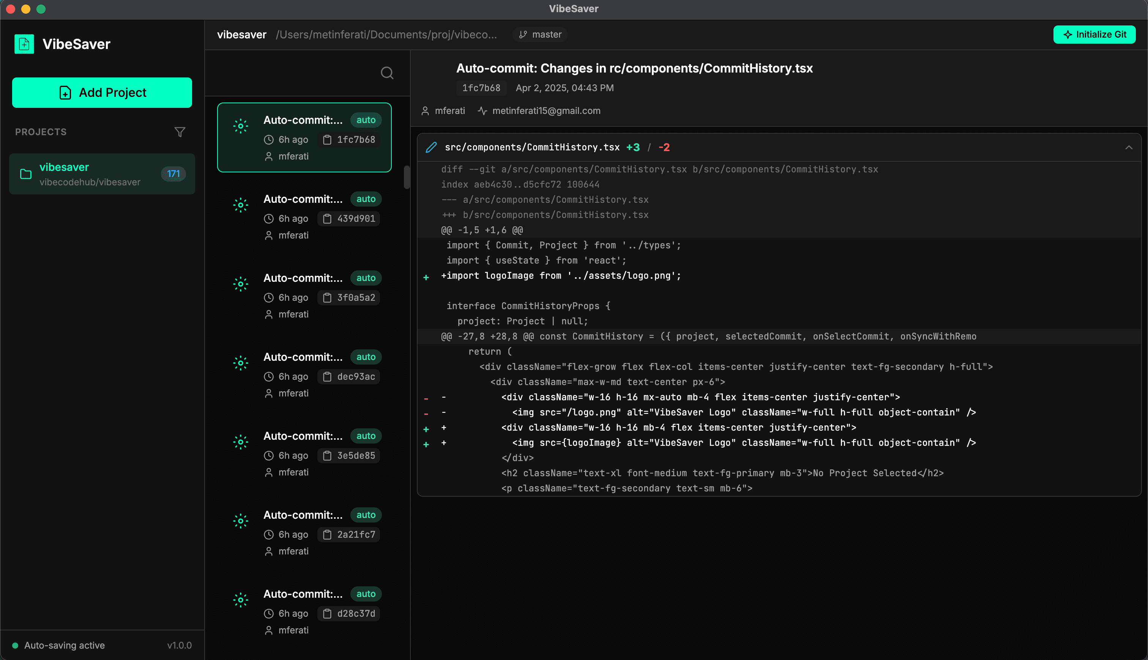Click the Add Project button
The height and width of the screenshot is (660, 1148).
(x=102, y=93)
